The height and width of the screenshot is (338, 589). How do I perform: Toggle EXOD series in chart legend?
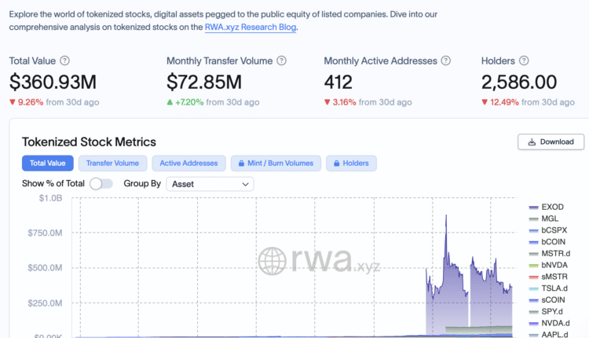pyautogui.click(x=552, y=207)
